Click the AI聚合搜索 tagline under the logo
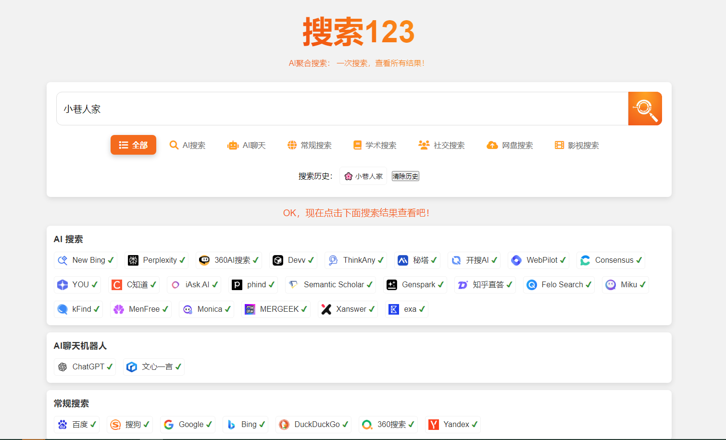Image resolution: width=726 pixels, height=440 pixels. tap(356, 63)
